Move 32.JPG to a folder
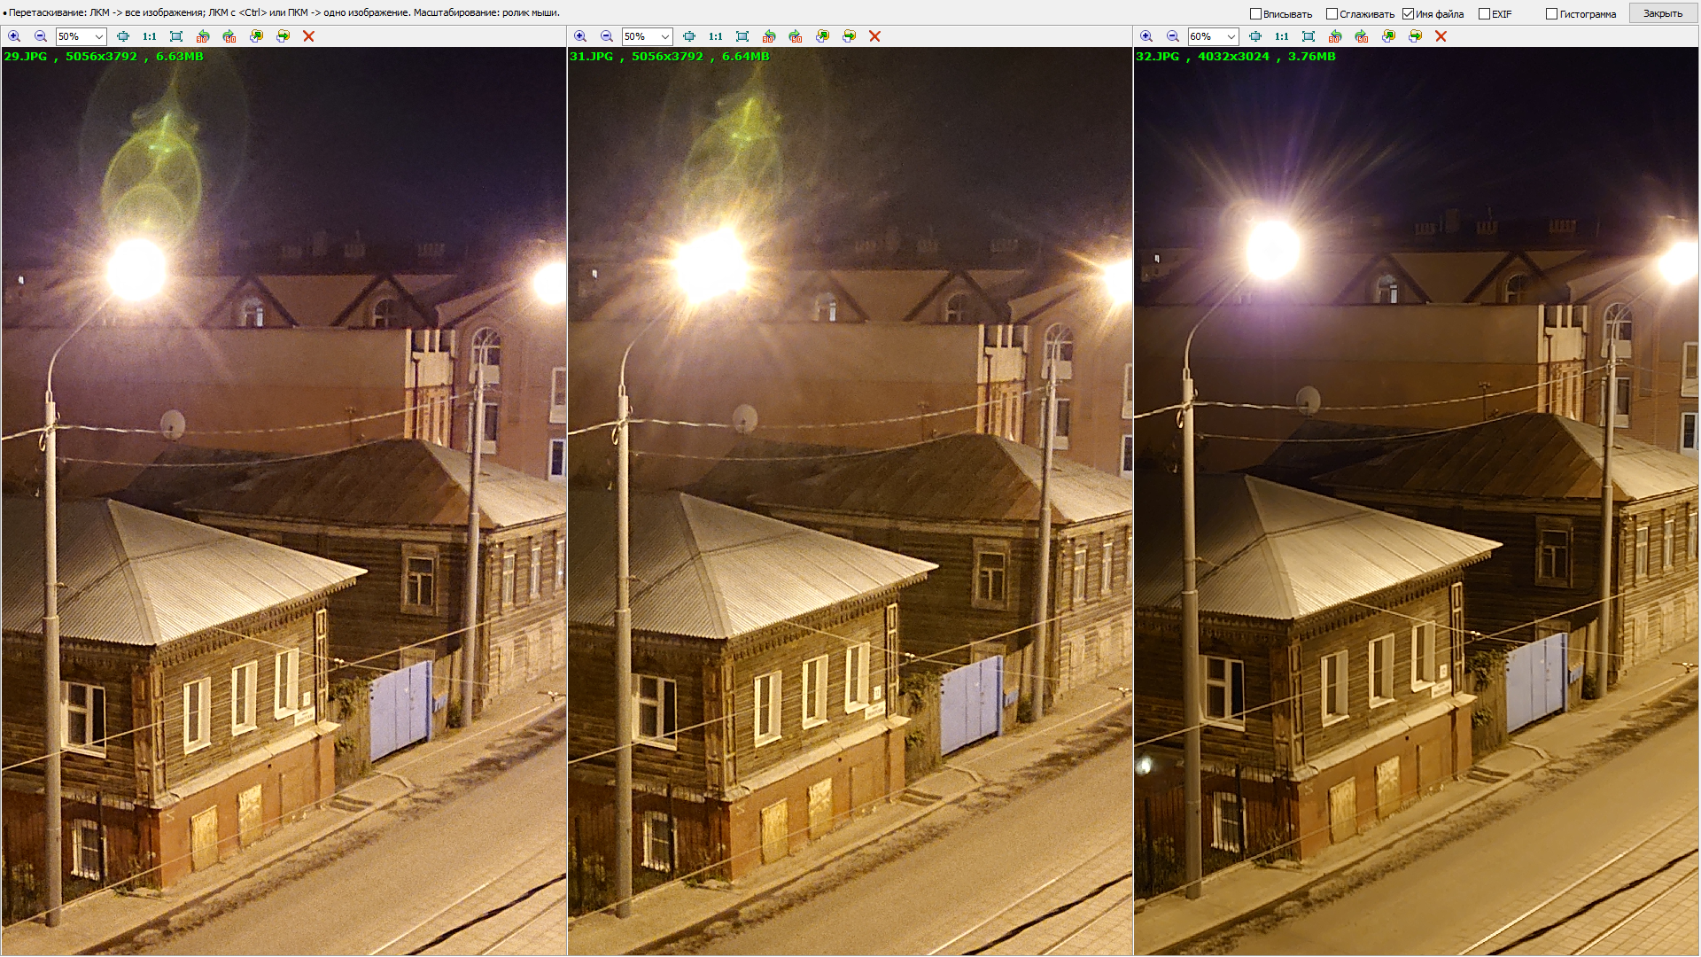 point(1415,36)
